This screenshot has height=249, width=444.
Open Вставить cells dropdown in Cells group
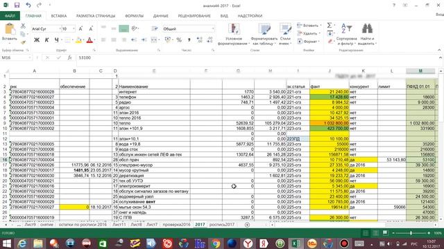[x=309, y=26]
